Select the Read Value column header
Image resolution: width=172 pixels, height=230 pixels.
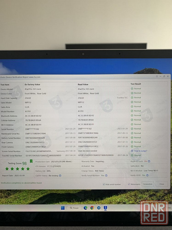point(83,84)
